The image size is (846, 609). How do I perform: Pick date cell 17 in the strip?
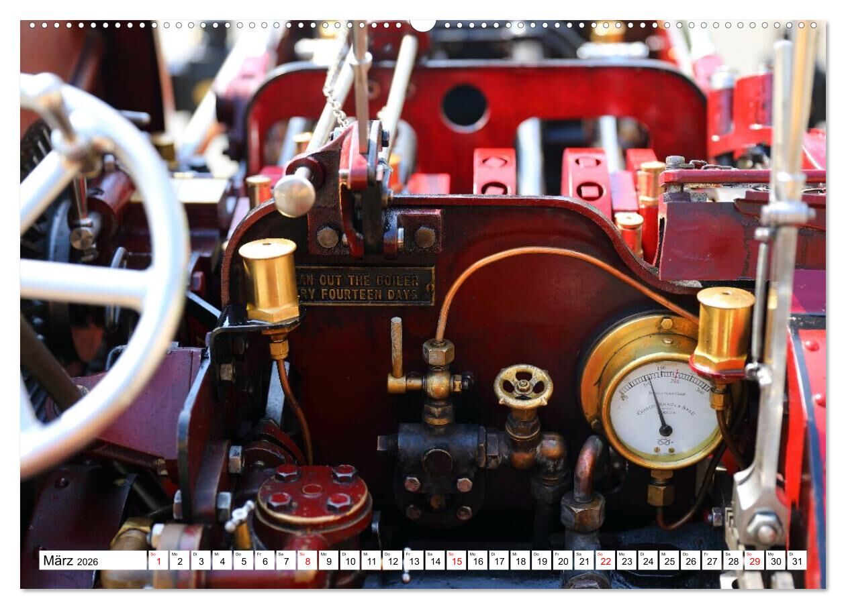499,561
